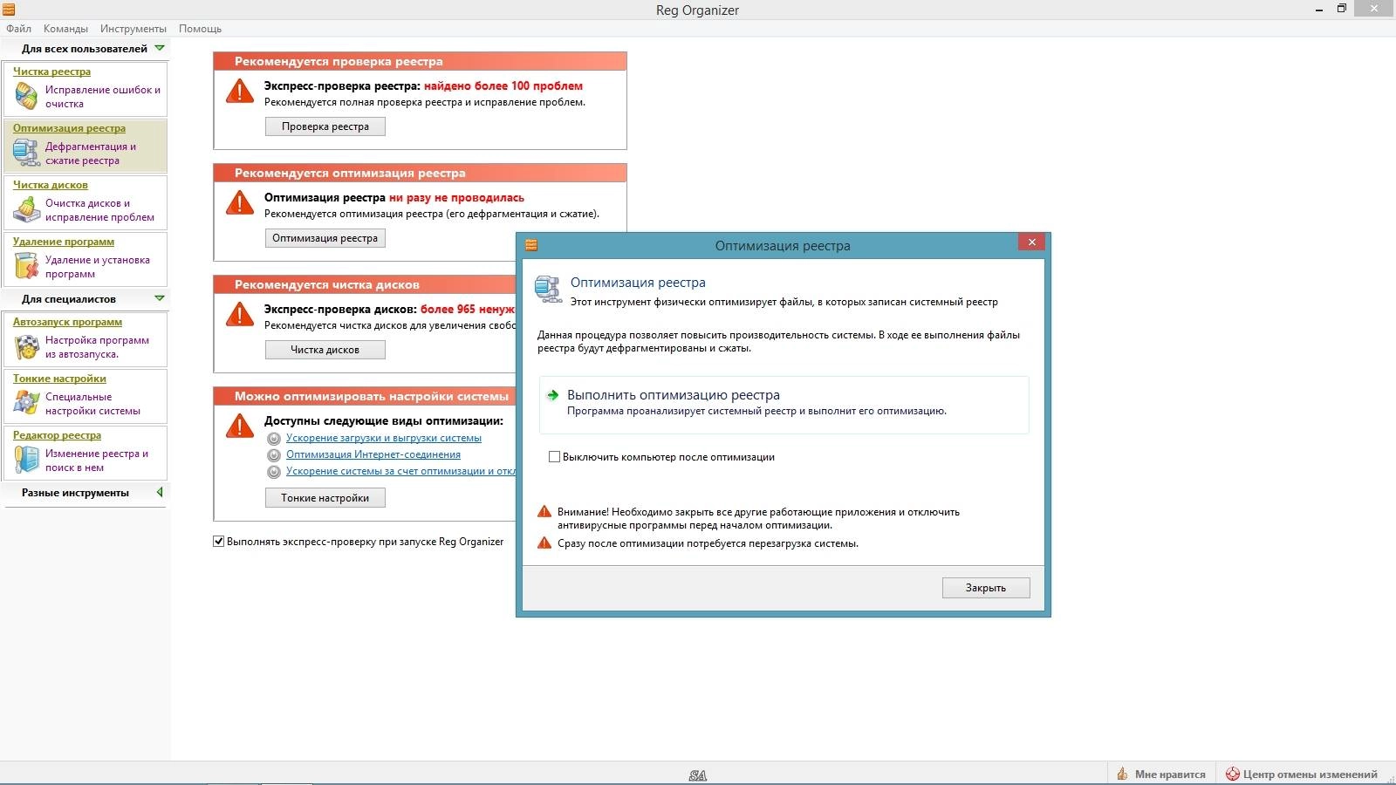Close the Оптимизация реестра dialog with X
The image size is (1396, 785).
point(1031,242)
